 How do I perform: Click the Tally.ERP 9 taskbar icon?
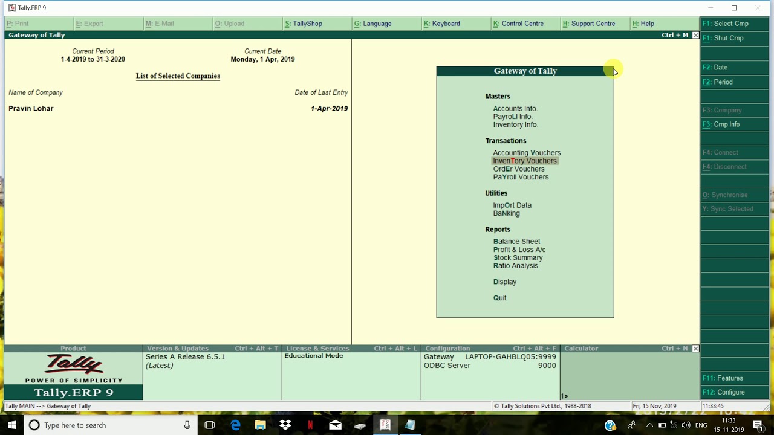pyautogui.click(x=385, y=425)
